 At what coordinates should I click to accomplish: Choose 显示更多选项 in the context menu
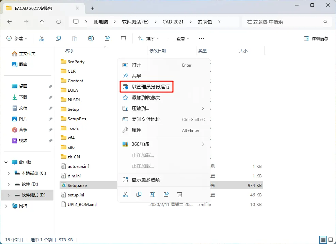164,180
